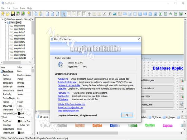Open the AutoRun Pro link

[63, 79]
